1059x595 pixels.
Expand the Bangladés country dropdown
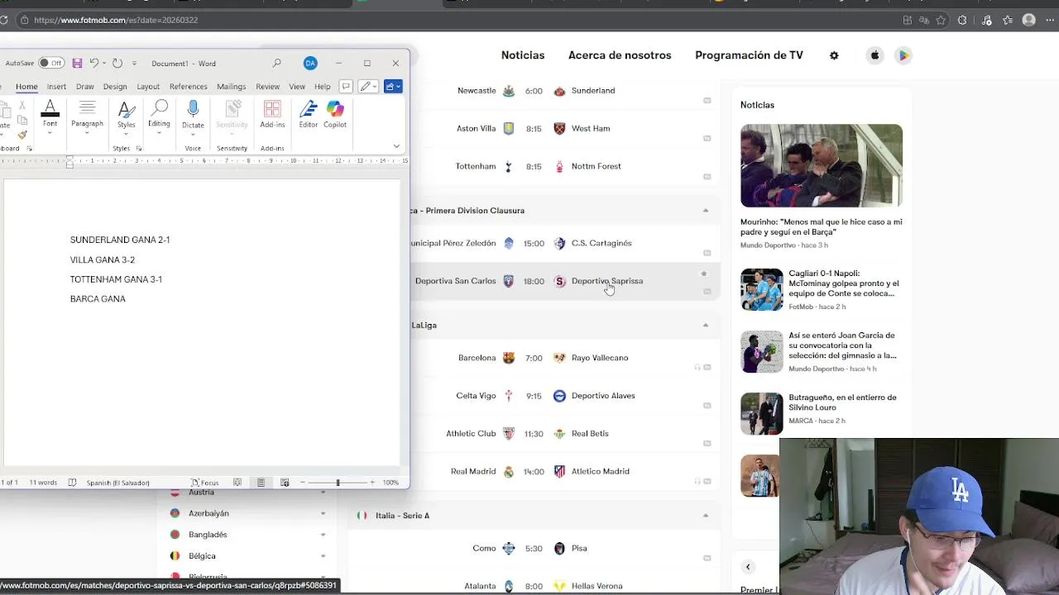[x=323, y=535]
